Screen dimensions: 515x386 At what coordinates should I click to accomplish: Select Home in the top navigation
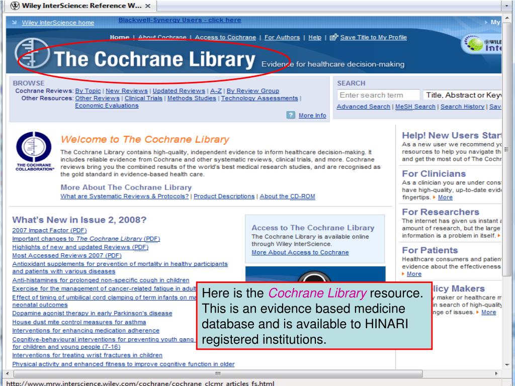coord(120,37)
